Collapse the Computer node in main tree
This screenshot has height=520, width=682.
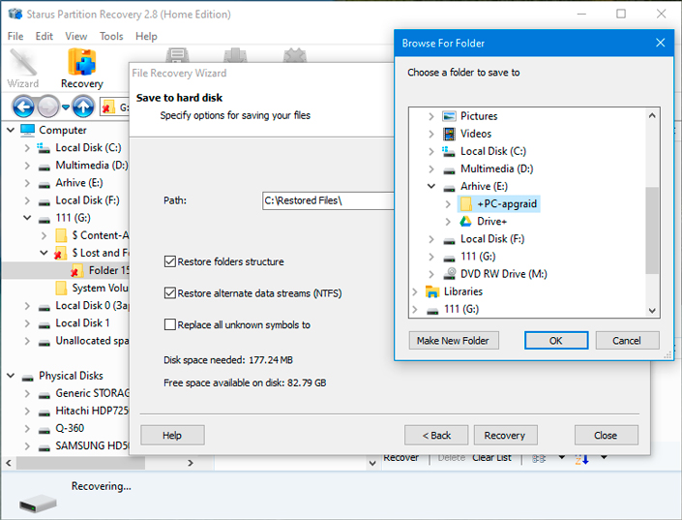(x=11, y=130)
